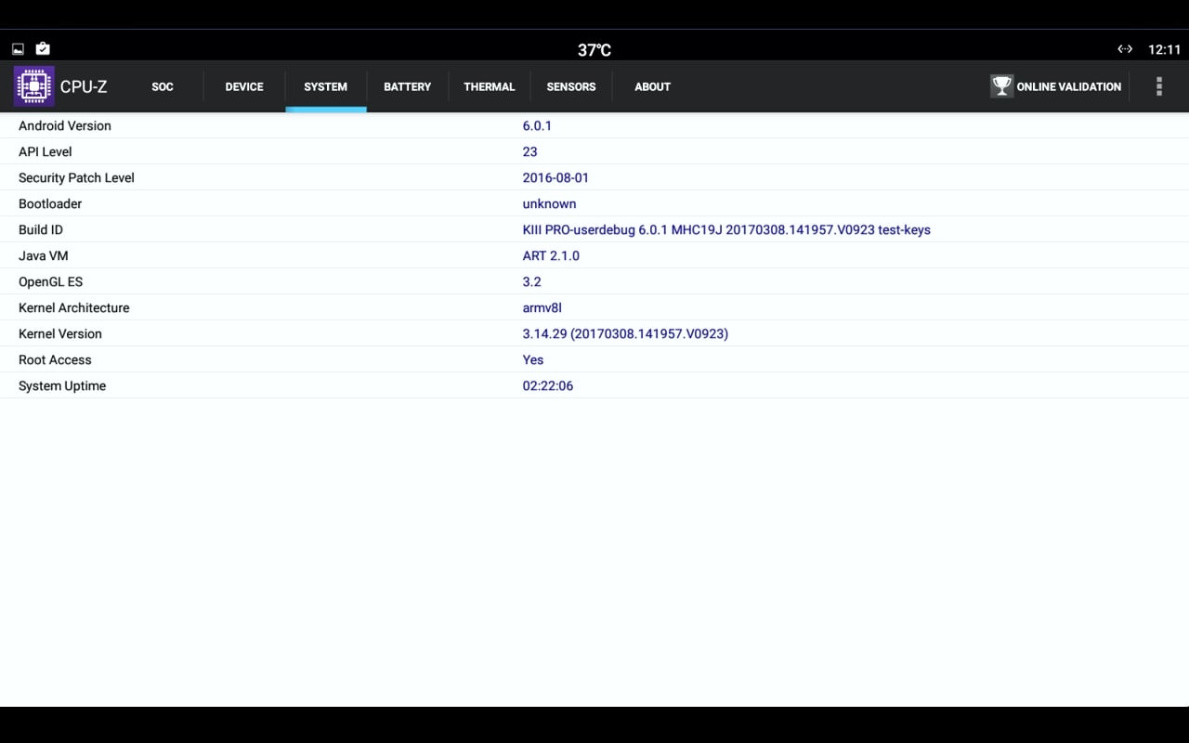Click the trophy validation icon
The image size is (1189, 743).
1001,85
